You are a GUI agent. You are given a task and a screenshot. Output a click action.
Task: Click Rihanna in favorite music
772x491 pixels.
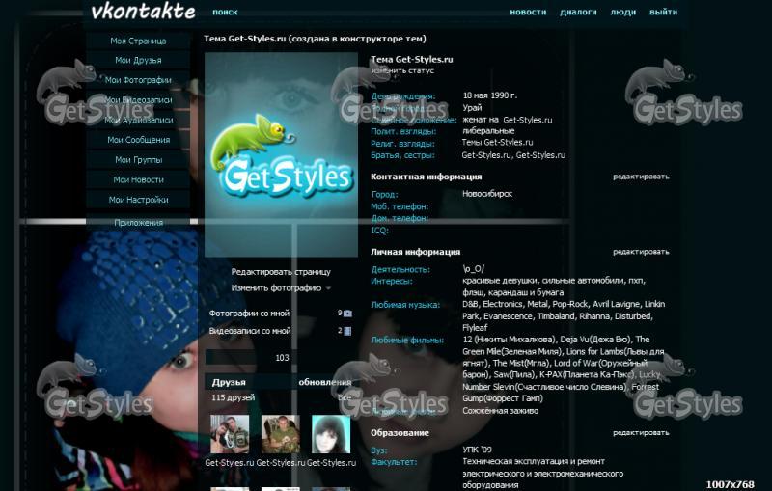593,315
